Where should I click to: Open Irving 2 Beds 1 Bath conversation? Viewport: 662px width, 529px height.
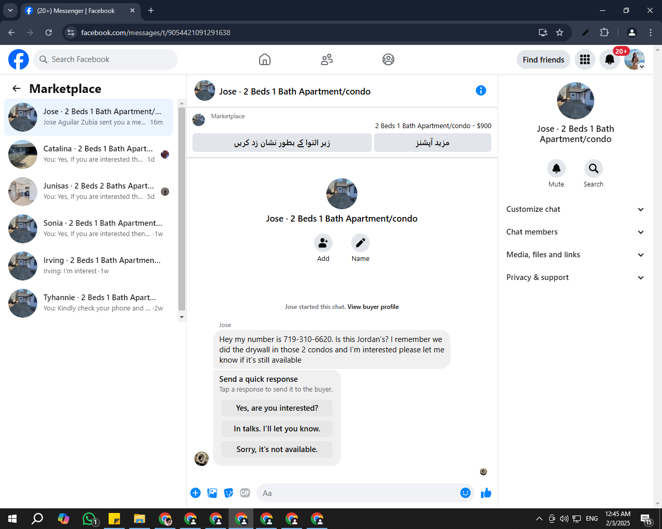[x=89, y=266]
